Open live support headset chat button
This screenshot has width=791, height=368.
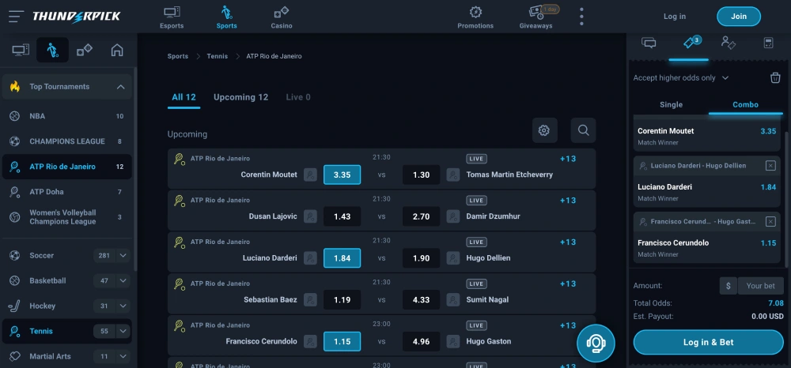click(x=596, y=344)
